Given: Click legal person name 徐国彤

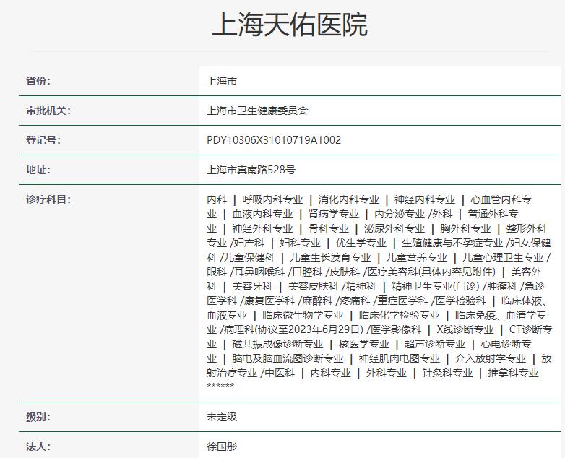Looking at the screenshot, I should point(222,447).
